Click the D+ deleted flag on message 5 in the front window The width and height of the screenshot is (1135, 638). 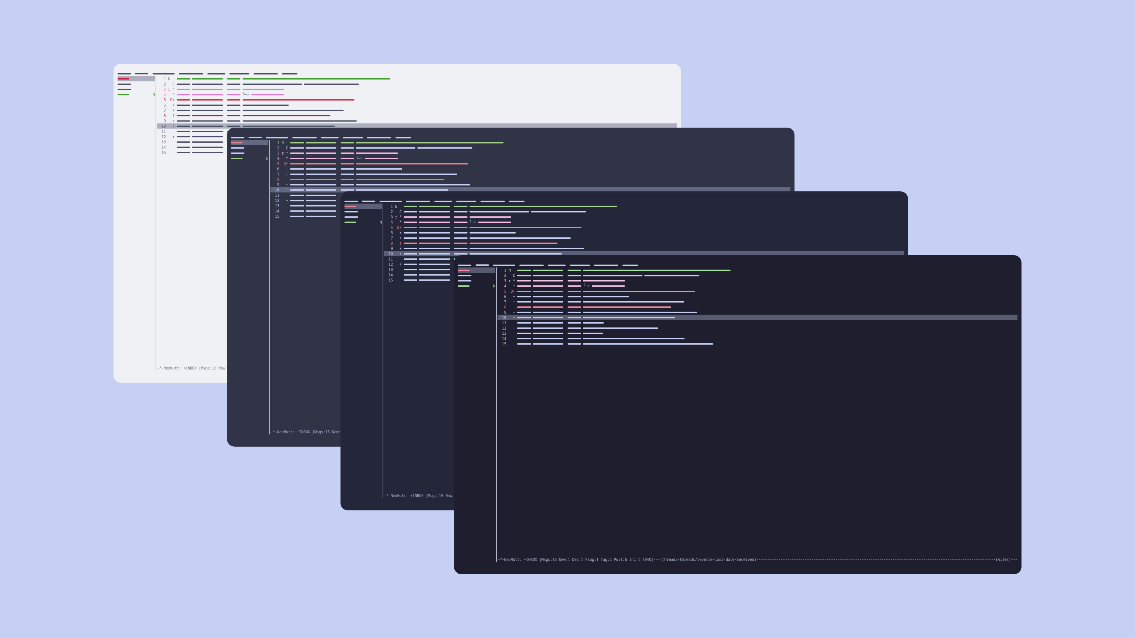click(x=513, y=292)
